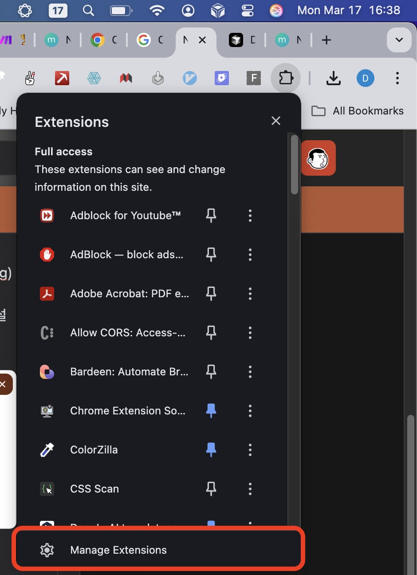Open more options for Bardeen extension
Image resolution: width=417 pixels, height=575 pixels.
250,372
